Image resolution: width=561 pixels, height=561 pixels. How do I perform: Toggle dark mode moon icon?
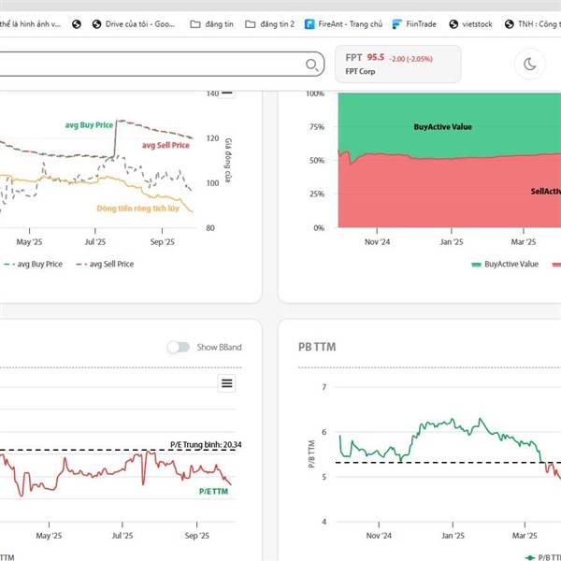pyautogui.click(x=529, y=64)
